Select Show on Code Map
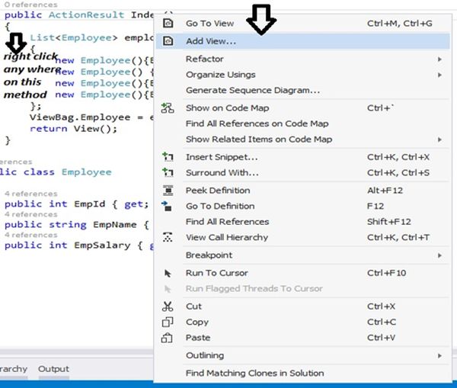Image resolution: width=457 pixels, height=388 pixels. point(302,108)
